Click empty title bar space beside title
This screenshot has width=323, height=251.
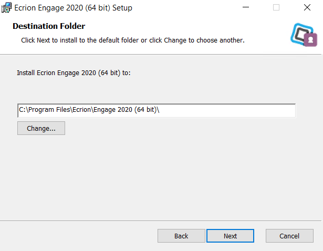coord(185,8)
